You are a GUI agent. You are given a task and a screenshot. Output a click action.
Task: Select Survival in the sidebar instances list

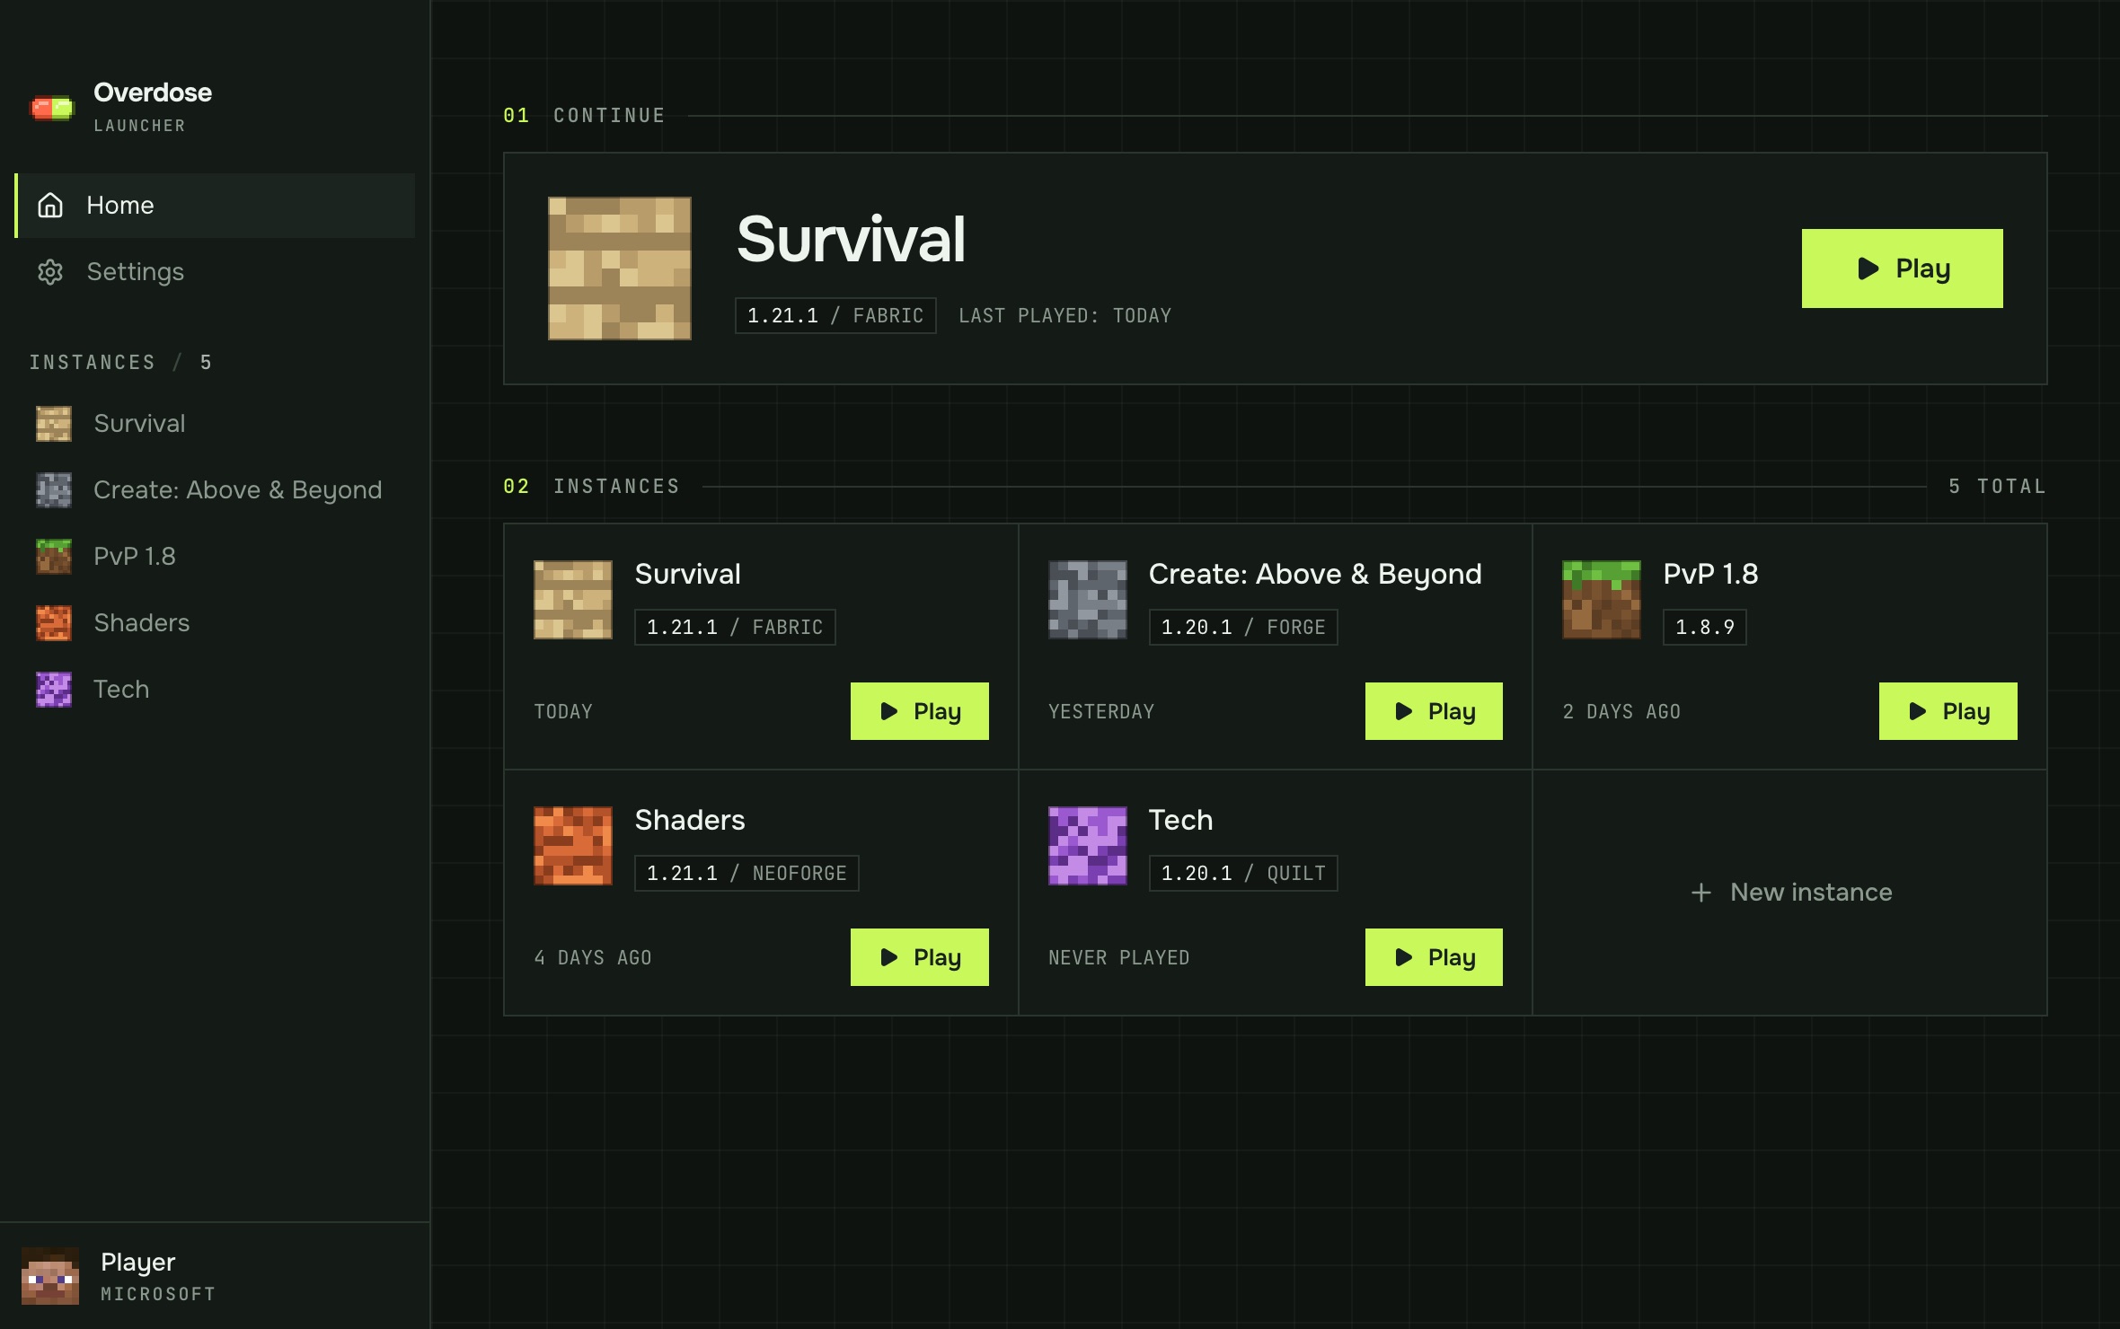click(215, 424)
